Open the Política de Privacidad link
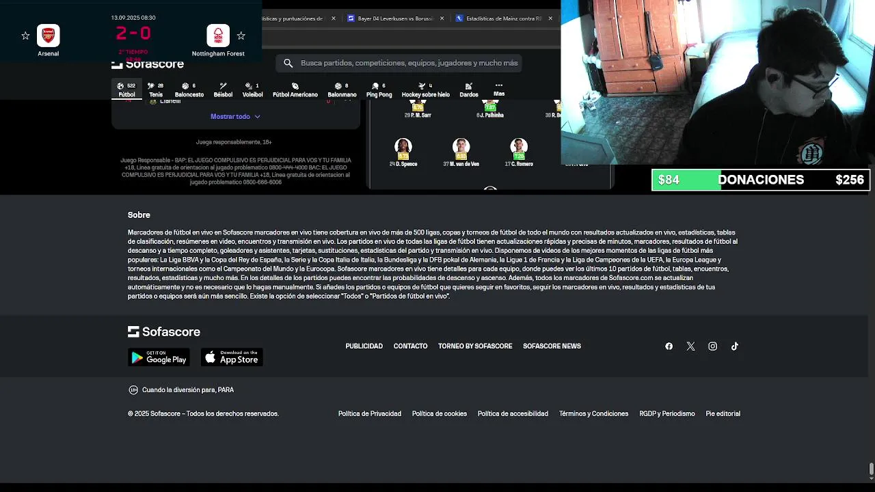 (x=370, y=414)
